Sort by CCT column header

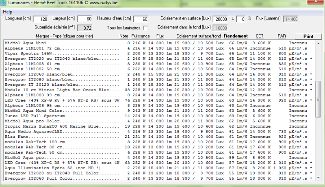click(260, 36)
